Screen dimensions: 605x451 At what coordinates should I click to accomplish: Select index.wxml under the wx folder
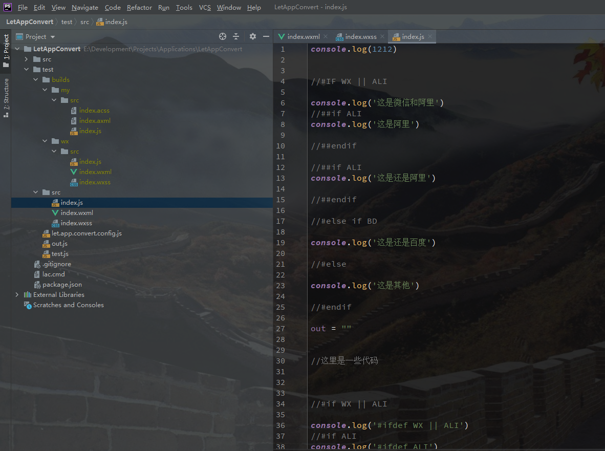95,171
